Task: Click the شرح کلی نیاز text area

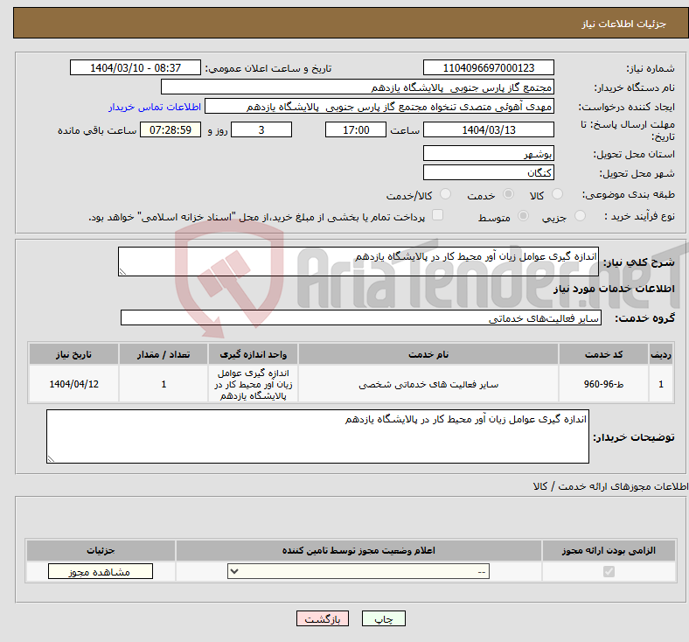Action: [x=358, y=262]
